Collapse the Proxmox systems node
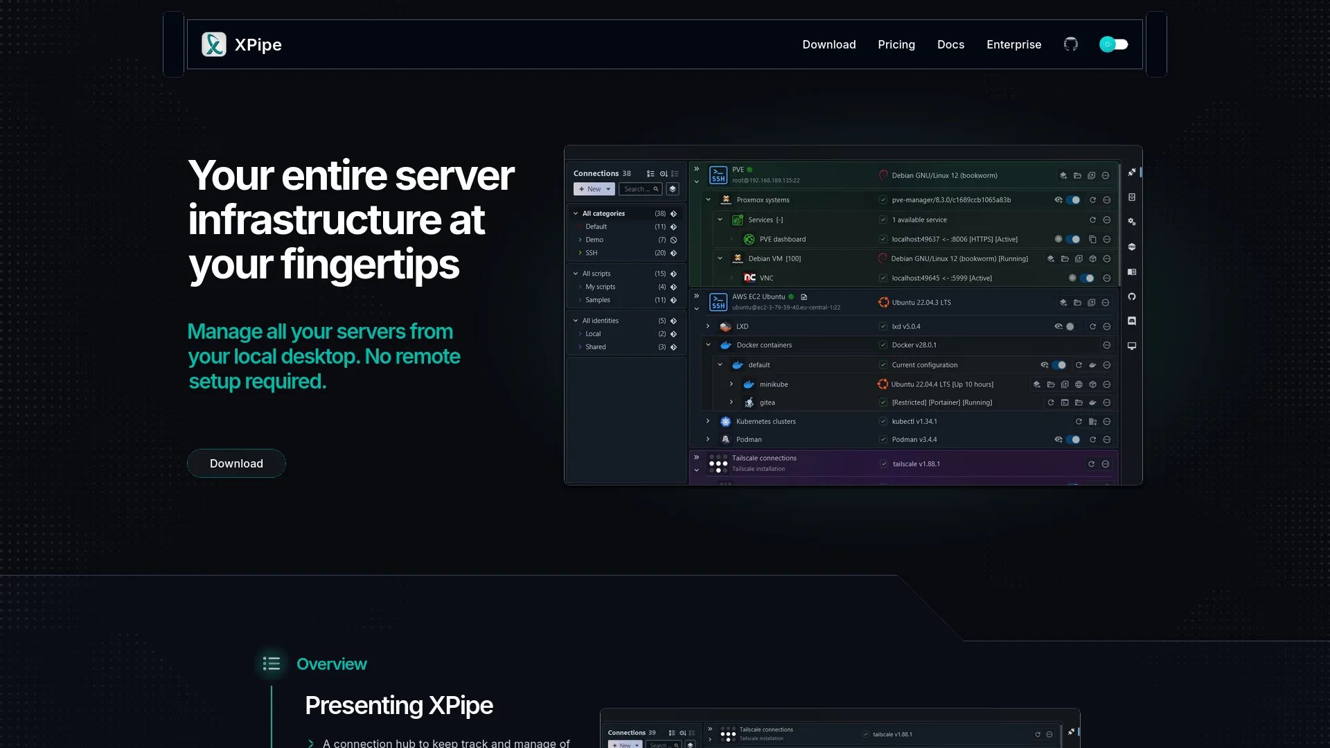The height and width of the screenshot is (748, 1330). (x=708, y=199)
